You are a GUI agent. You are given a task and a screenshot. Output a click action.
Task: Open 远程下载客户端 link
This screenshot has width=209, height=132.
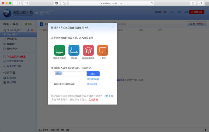pyautogui.click(x=15, y=61)
